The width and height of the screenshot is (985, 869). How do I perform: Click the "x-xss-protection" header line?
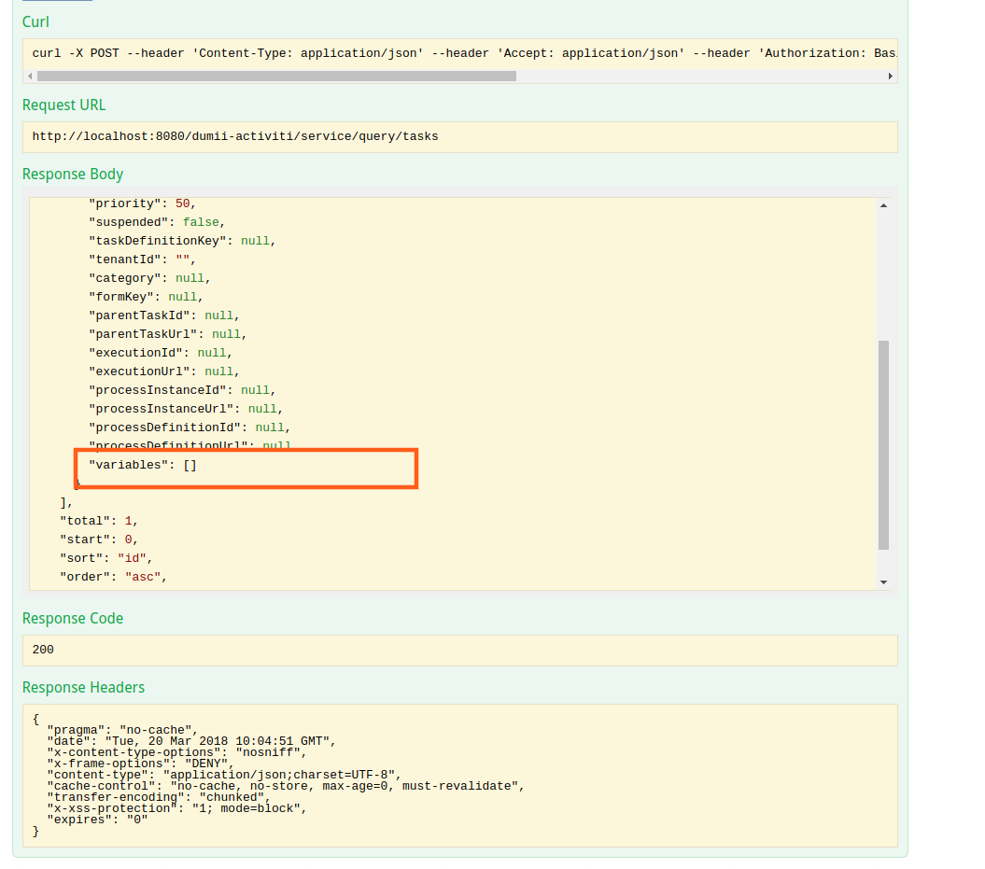pos(177,808)
